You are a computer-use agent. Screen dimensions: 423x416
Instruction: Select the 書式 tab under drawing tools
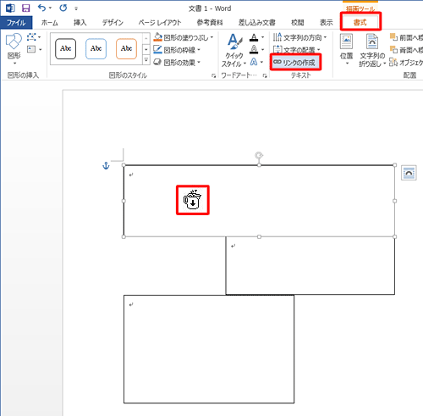click(360, 23)
